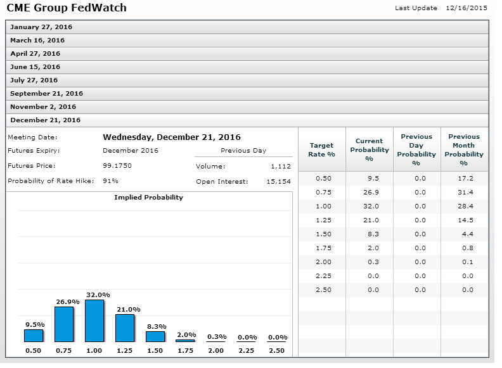Select the 1.00 target rate table row

click(323, 206)
